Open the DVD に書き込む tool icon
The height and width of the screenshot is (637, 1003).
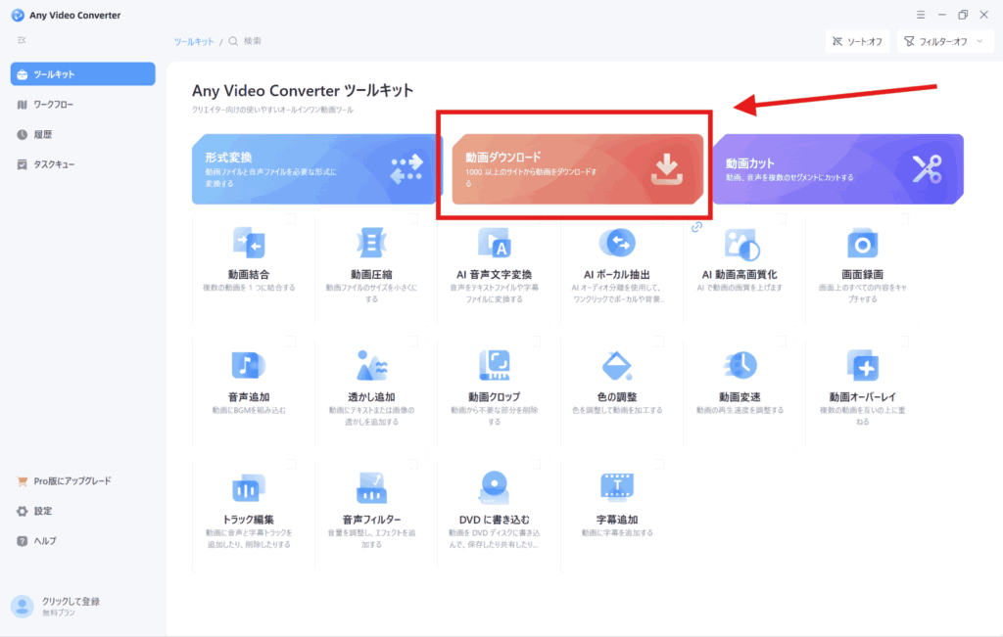[494, 487]
